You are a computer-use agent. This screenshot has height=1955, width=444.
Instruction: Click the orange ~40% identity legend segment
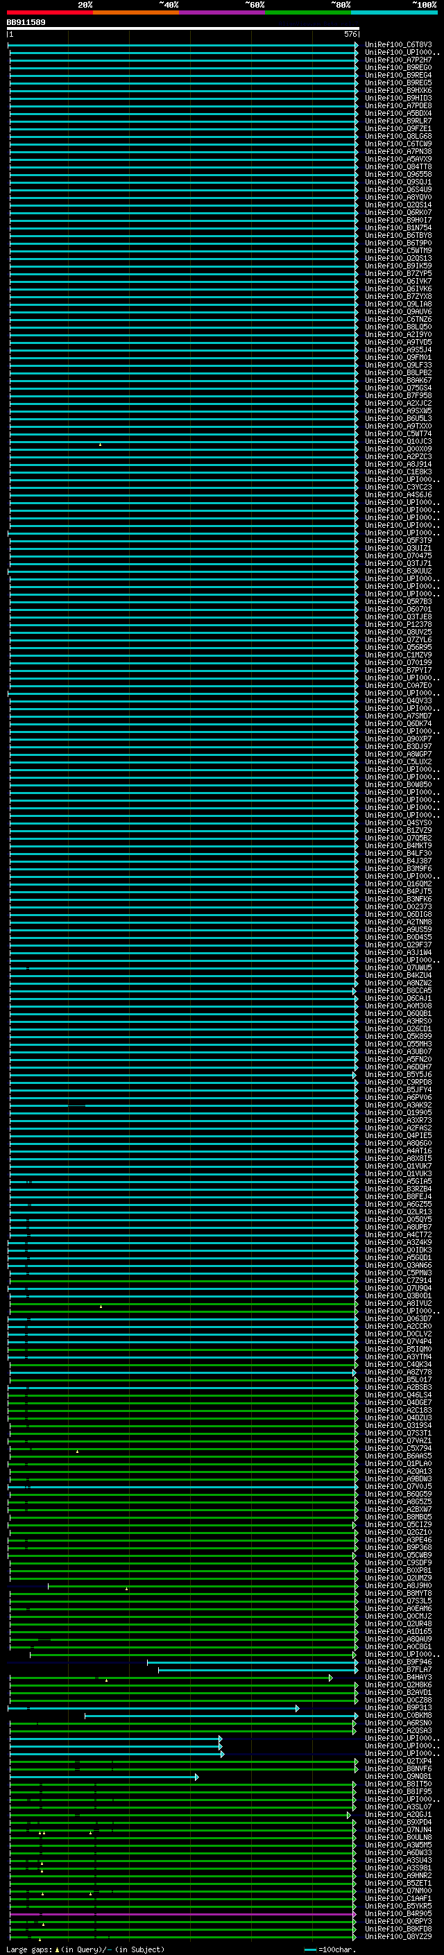tap(136, 12)
